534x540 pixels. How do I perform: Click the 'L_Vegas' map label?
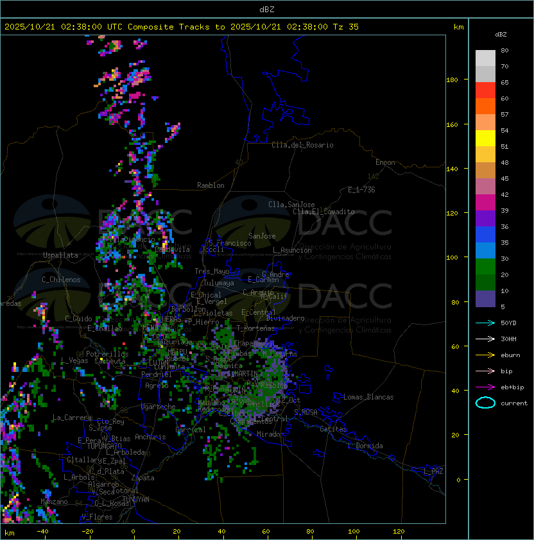coord(74,360)
